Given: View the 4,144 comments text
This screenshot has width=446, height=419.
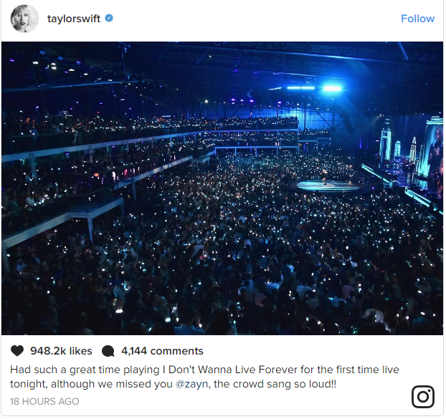Looking at the screenshot, I should [162, 351].
